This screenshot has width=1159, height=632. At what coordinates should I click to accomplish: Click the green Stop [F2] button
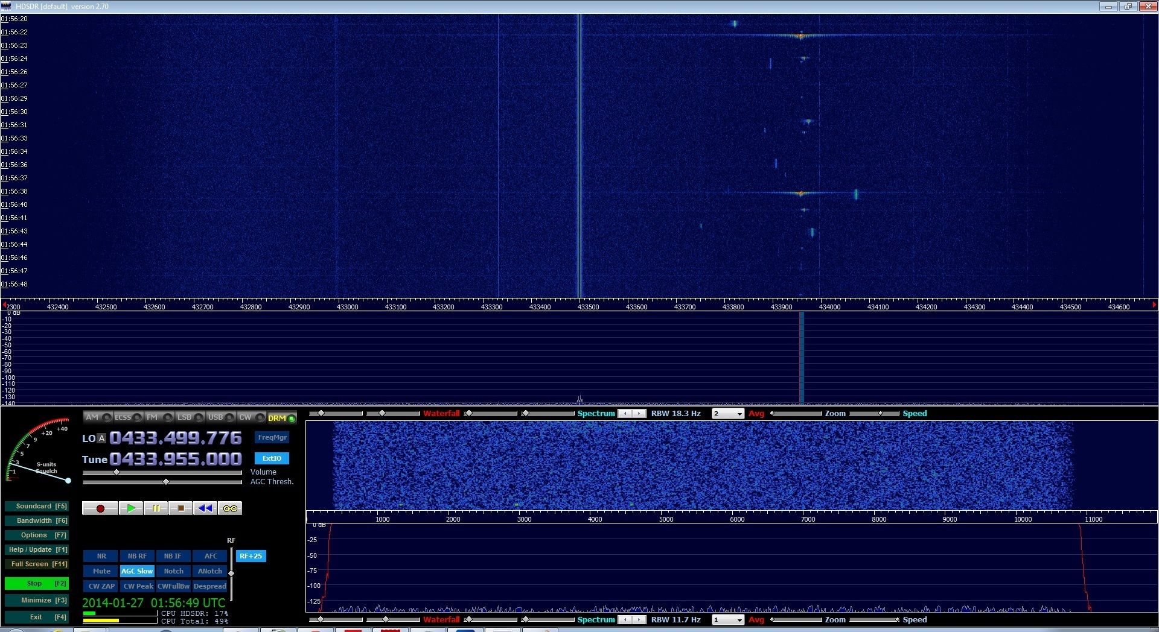pos(37,584)
